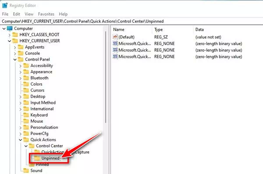Image resolution: width=263 pixels, height=174 pixels.
Task: Select HKEY_CURRENT_USER folder icon
Action: [x=15, y=41]
